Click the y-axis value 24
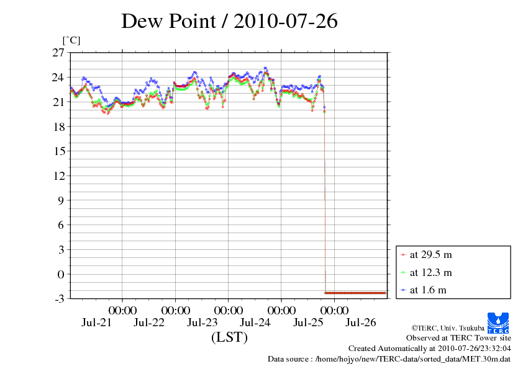Screen dimensions: 523x369 (58, 78)
